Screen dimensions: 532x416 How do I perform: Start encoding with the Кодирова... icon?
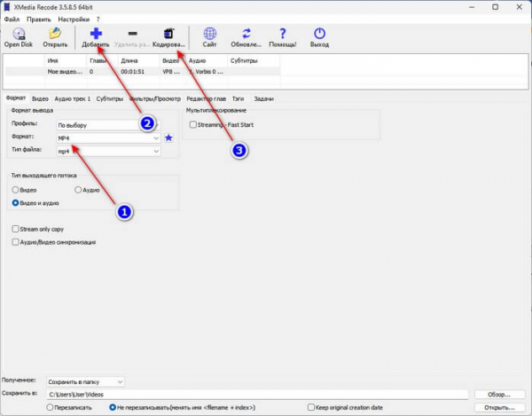[168, 37]
